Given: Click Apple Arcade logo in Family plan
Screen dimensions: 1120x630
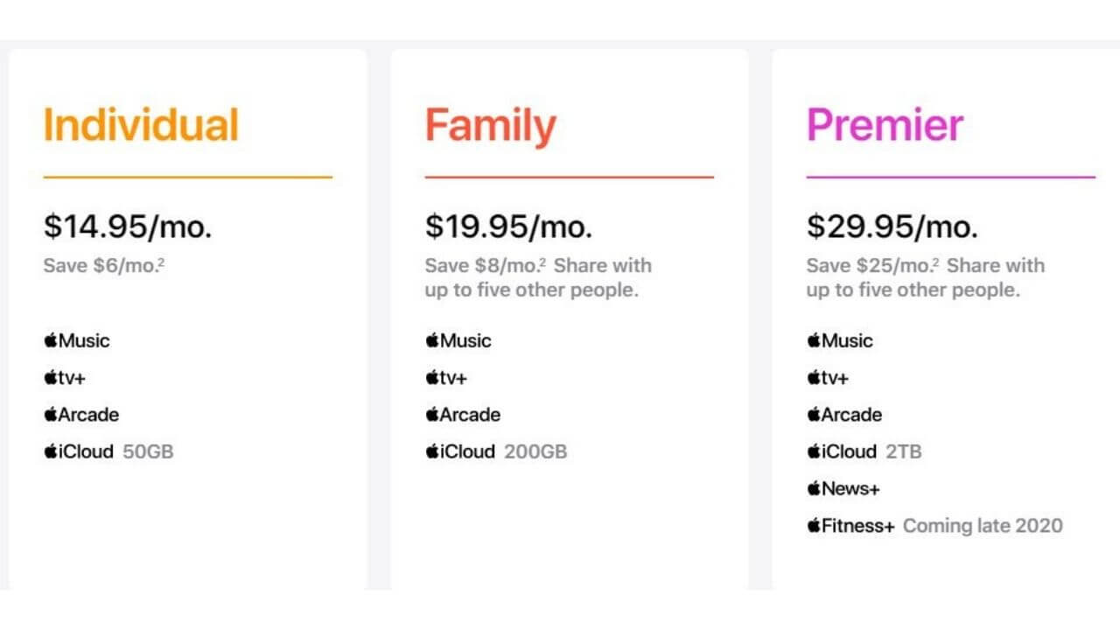Looking at the screenshot, I should [463, 415].
